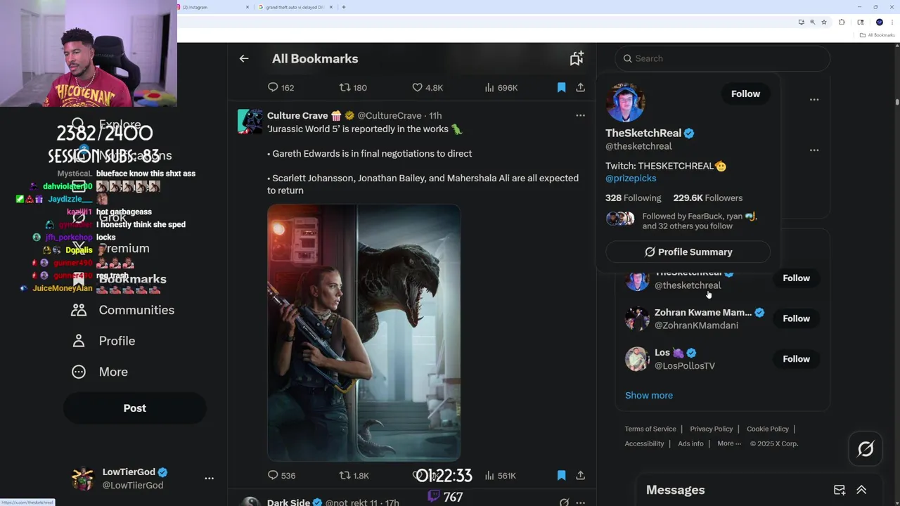Open Cookie Policy link
The height and width of the screenshot is (506, 900).
coord(768,429)
